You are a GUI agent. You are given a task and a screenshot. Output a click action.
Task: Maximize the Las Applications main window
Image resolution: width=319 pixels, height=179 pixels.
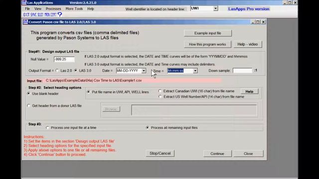(x=290, y=2)
